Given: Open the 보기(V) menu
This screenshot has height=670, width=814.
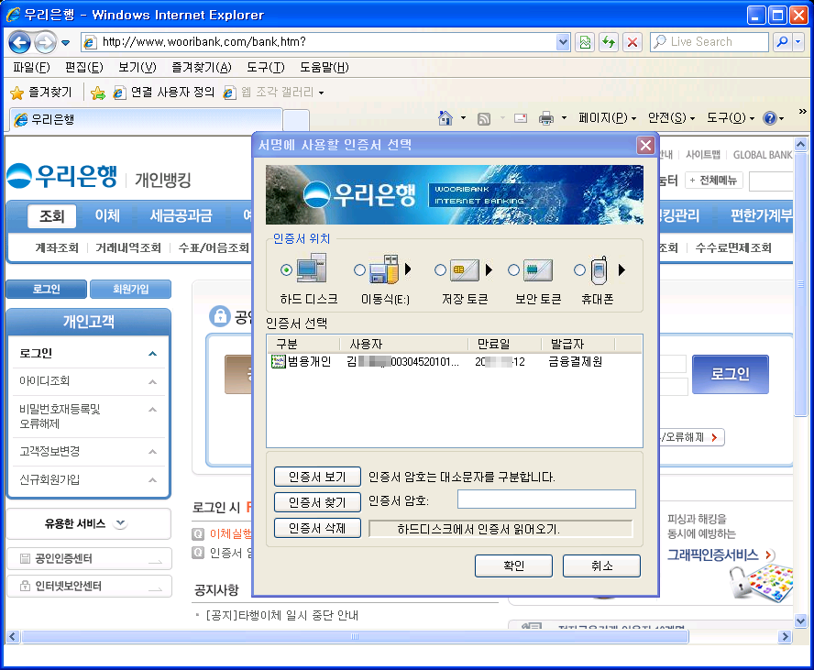Looking at the screenshot, I should tap(137, 67).
